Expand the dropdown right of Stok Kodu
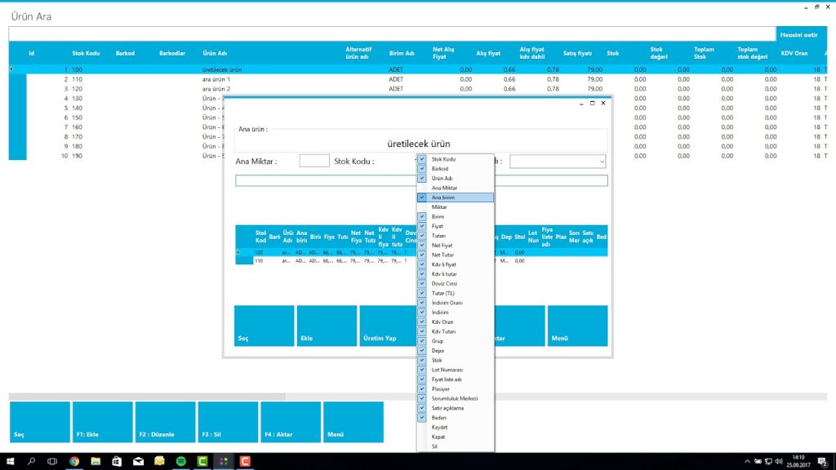836x470 pixels. [601, 162]
